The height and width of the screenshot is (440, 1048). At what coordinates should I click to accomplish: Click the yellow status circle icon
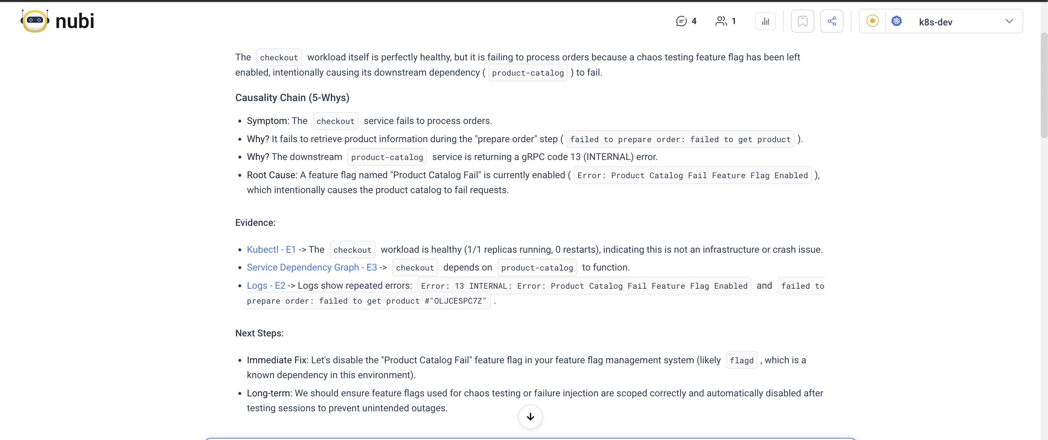pyautogui.click(x=872, y=21)
